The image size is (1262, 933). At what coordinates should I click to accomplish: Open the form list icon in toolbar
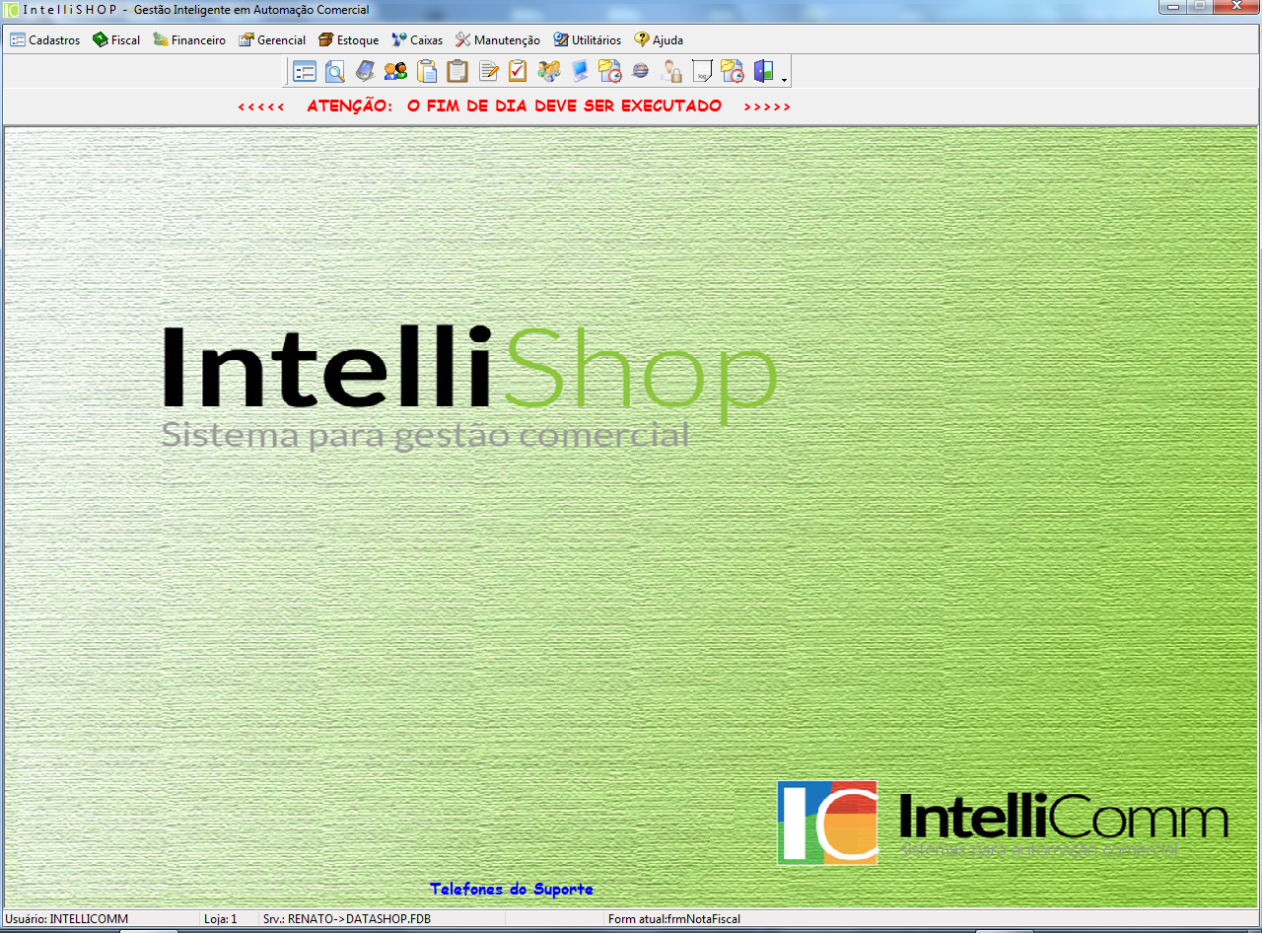[x=305, y=71]
